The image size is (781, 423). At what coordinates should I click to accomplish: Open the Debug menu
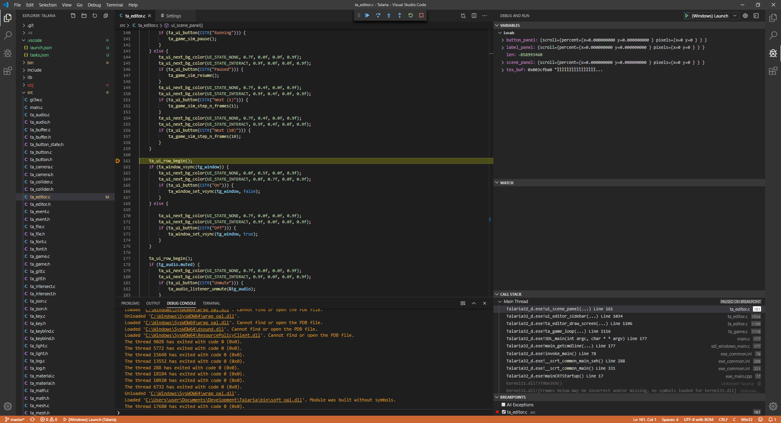tap(94, 5)
